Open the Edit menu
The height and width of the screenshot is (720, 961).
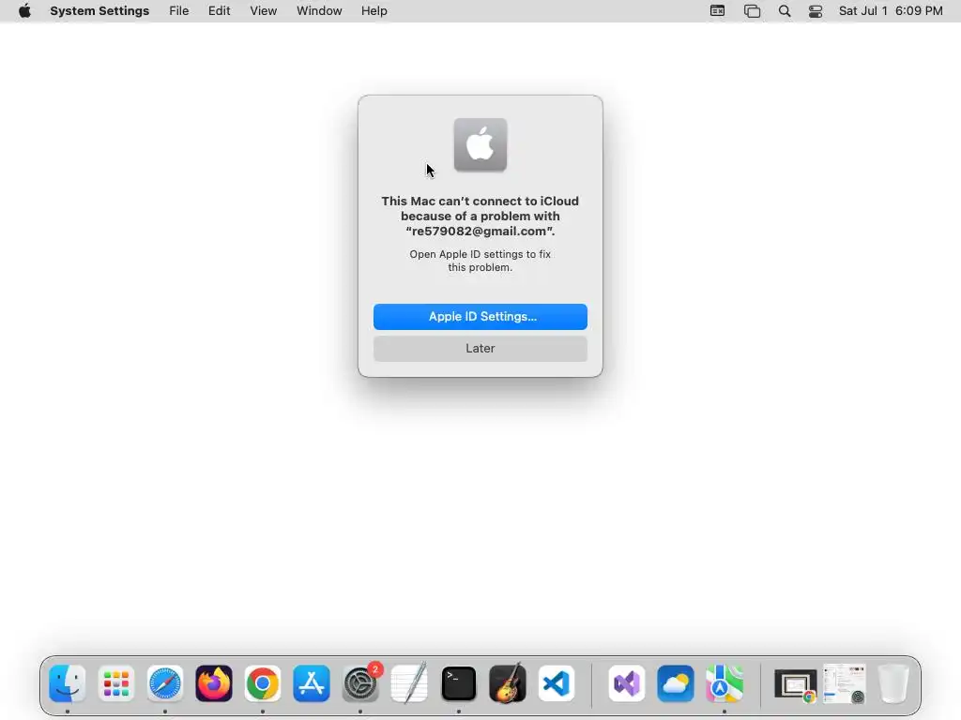219,10
